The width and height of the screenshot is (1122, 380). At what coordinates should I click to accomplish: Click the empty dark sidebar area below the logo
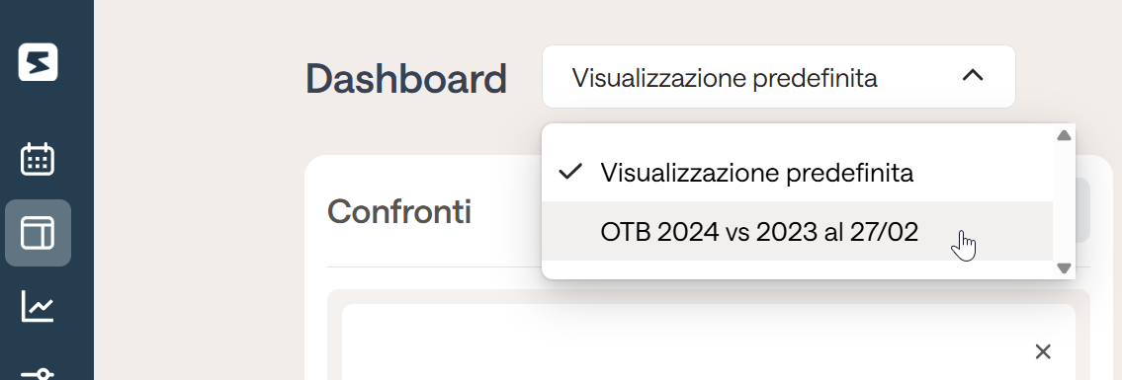46,111
